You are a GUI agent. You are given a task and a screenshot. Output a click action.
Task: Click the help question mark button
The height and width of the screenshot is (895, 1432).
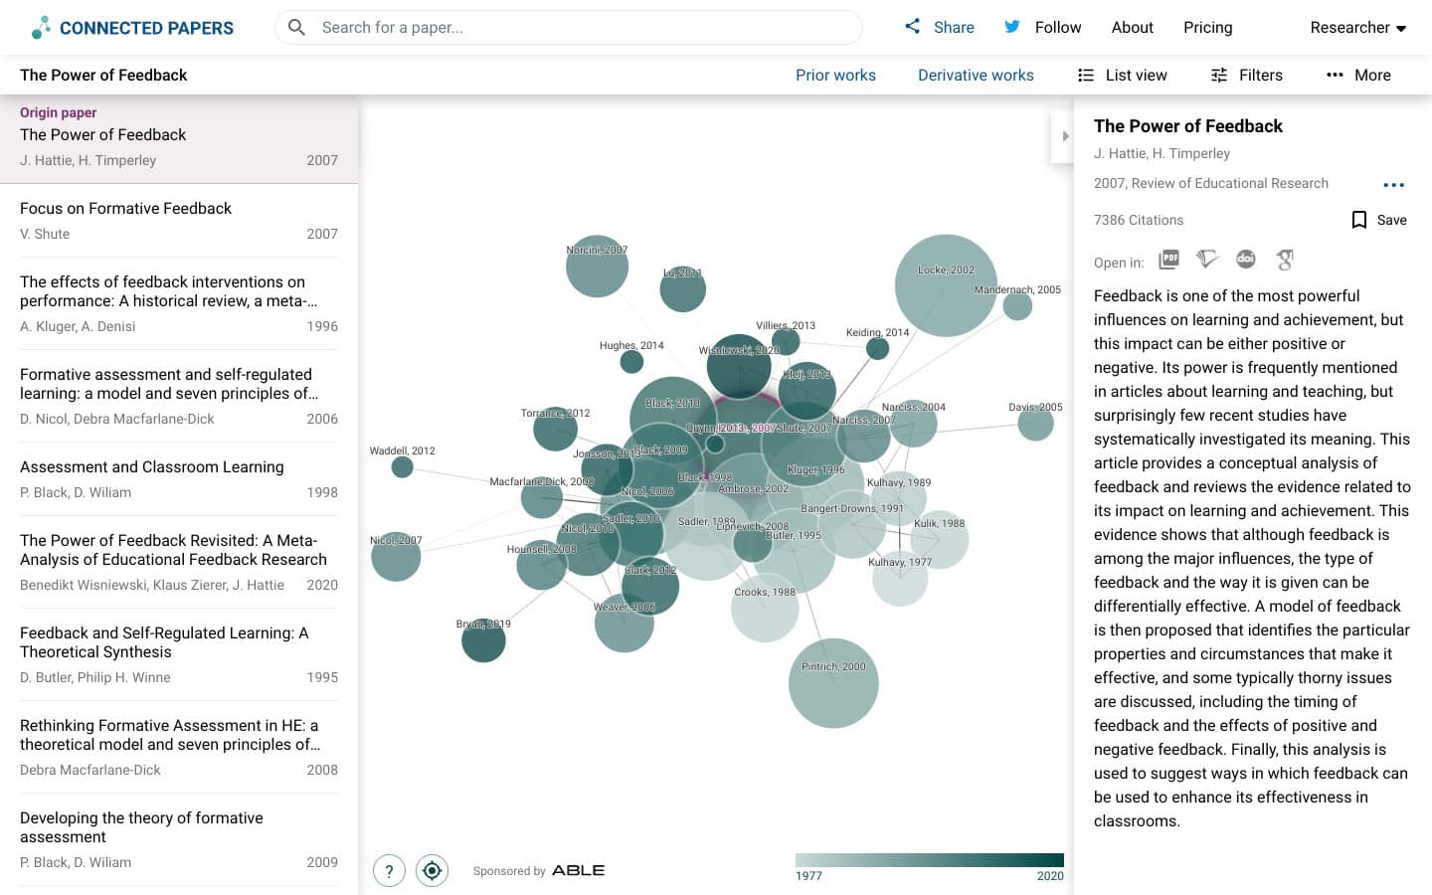(389, 871)
